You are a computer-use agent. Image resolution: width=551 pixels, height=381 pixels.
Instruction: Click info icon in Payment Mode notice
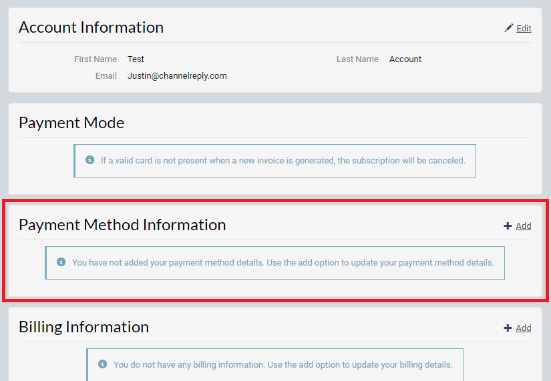90,160
